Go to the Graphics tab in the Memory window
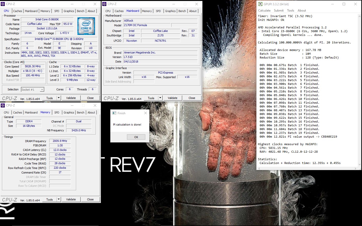 tap(69, 112)
